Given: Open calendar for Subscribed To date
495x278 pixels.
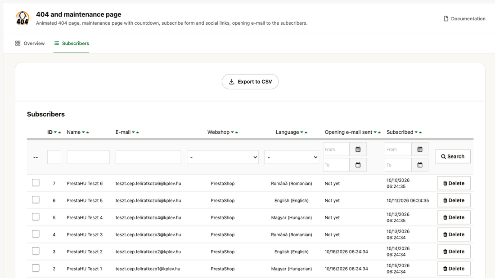Looking at the screenshot, I should tap(420, 165).
